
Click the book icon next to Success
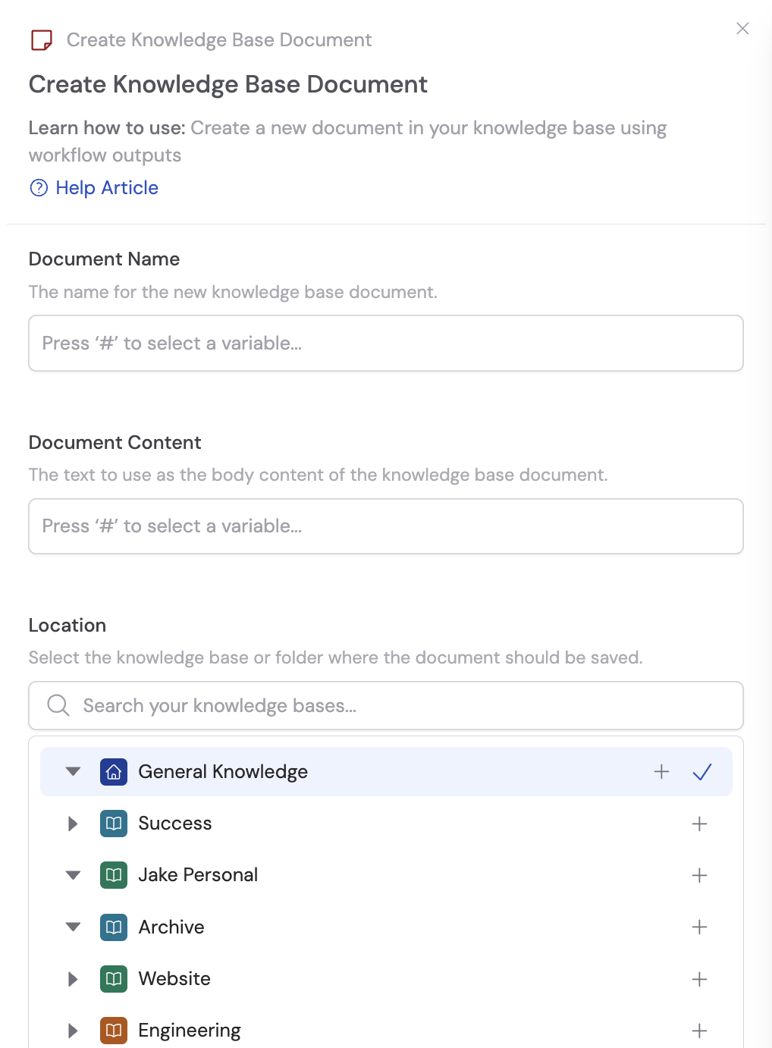coord(113,824)
